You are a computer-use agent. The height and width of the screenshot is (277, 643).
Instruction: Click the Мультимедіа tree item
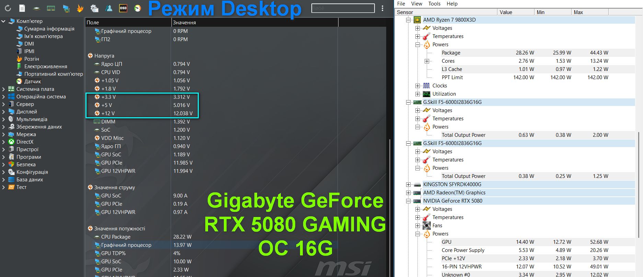coord(32,119)
